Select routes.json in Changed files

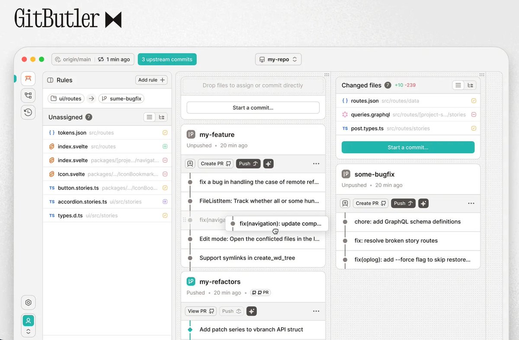pyautogui.click(x=408, y=101)
